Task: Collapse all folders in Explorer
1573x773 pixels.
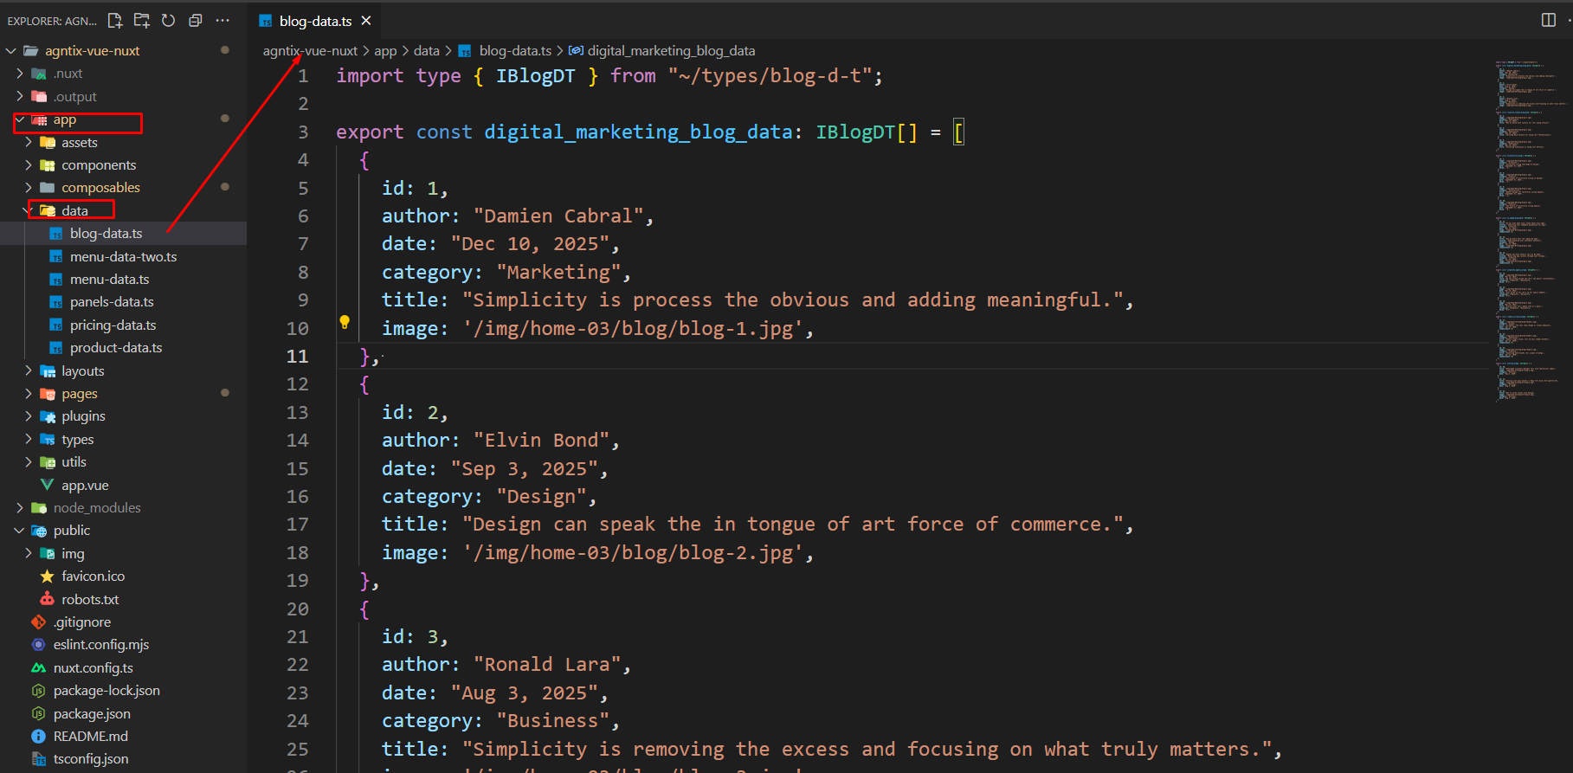Action: pyautogui.click(x=196, y=21)
